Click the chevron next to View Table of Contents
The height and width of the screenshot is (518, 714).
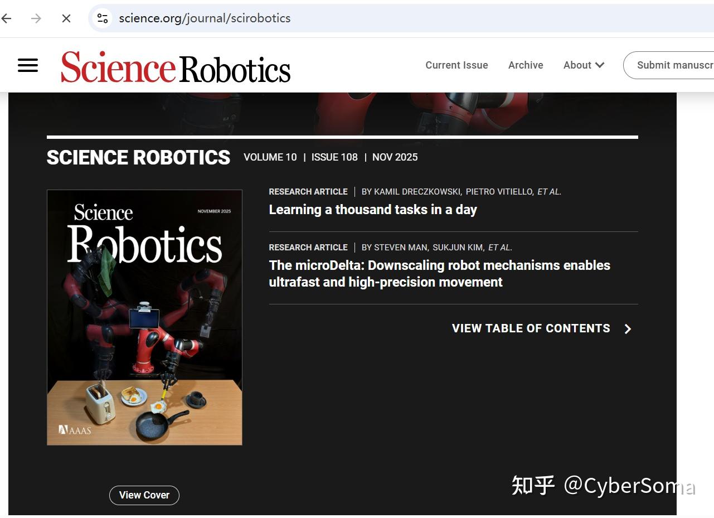pyautogui.click(x=628, y=328)
